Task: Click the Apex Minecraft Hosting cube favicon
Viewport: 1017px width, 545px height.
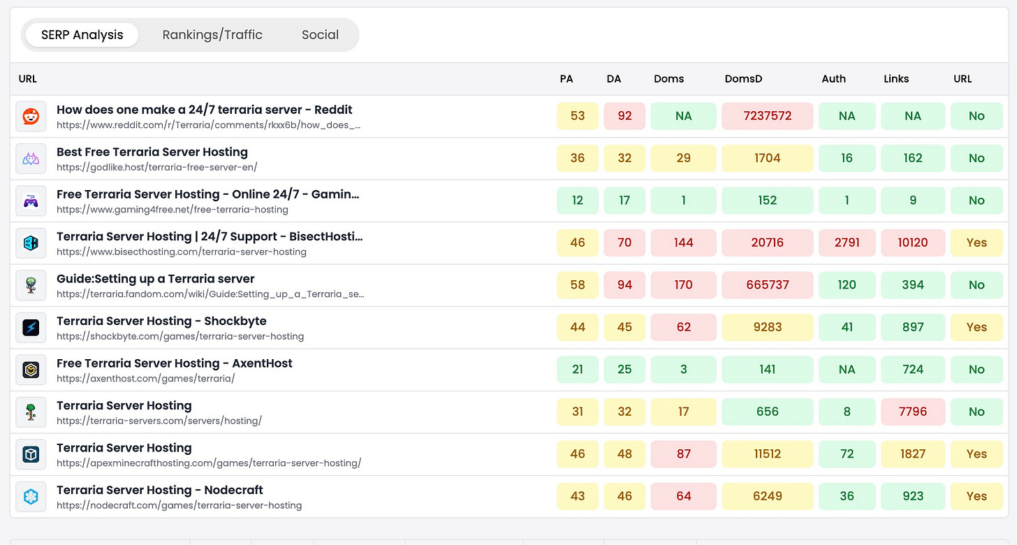Action: (31, 454)
